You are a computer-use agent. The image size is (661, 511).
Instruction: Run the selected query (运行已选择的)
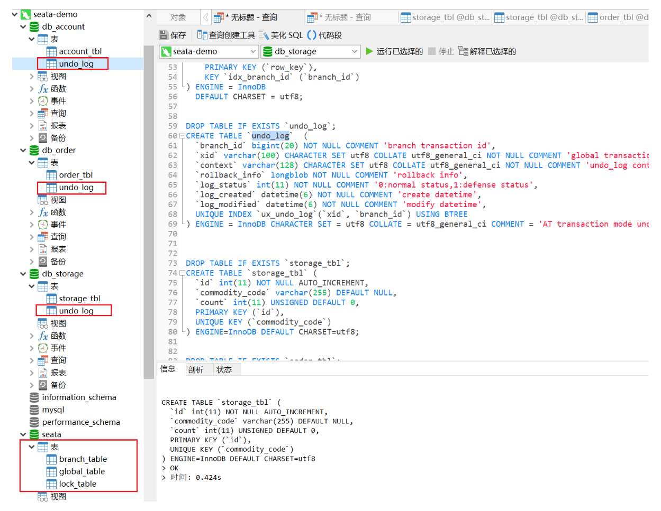tap(394, 51)
